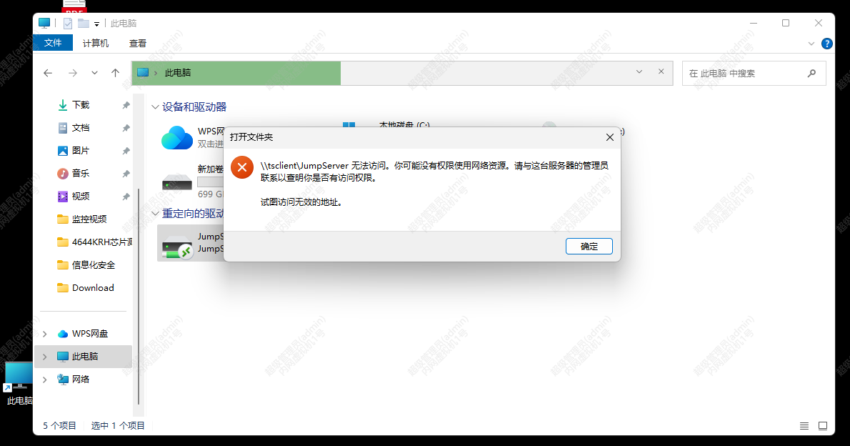Image resolution: width=850 pixels, height=446 pixels.
Task: Open the 查看 ribbon tab
Action: point(138,44)
